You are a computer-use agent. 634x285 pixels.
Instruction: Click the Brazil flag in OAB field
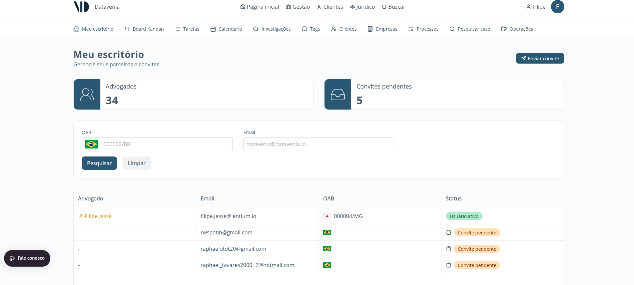pyautogui.click(x=91, y=144)
